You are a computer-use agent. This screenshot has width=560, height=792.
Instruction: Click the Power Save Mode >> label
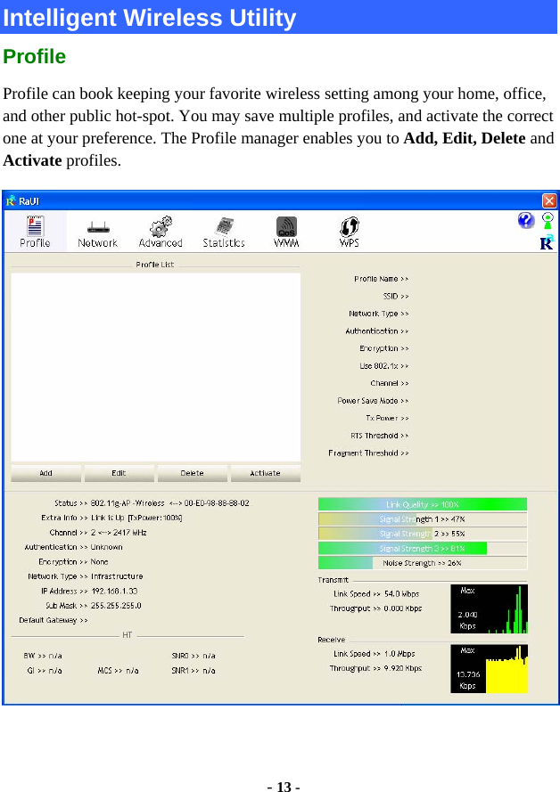[373, 401]
